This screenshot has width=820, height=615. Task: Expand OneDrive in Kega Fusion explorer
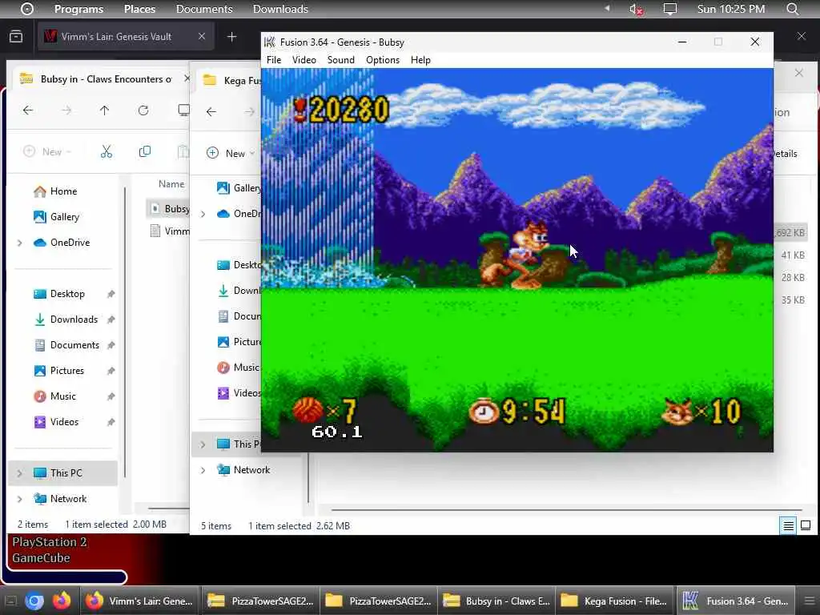pyautogui.click(x=203, y=214)
